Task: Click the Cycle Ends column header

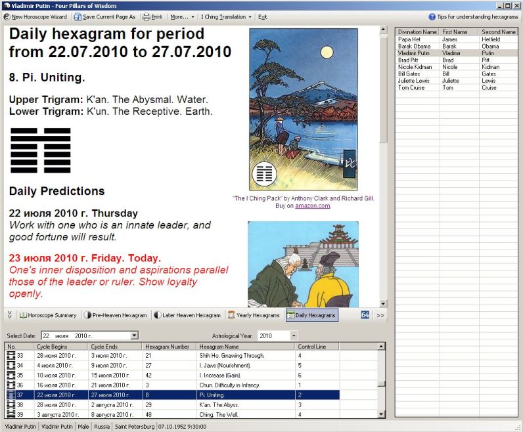Action: coord(115,347)
